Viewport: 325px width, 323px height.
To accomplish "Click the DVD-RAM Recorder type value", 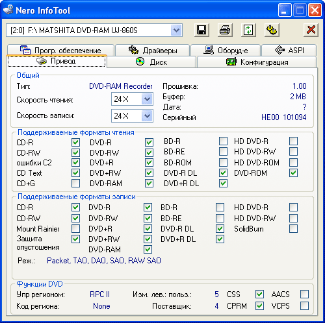I will pos(121,86).
